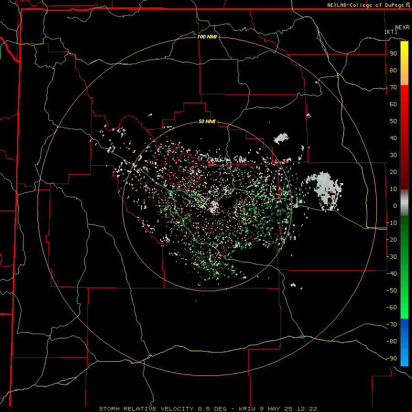Click the -50 value on the velocity scale

click(391, 291)
